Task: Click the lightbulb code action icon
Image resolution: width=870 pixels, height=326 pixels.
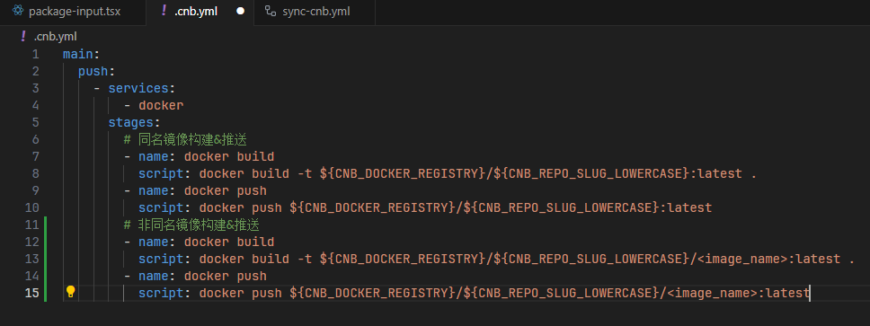Action: [70, 292]
